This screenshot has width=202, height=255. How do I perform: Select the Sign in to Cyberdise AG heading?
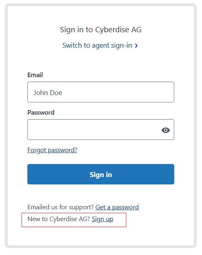(x=101, y=30)
